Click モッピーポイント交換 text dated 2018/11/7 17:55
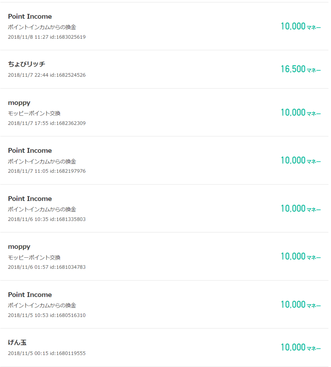 [x=34, y=113]
